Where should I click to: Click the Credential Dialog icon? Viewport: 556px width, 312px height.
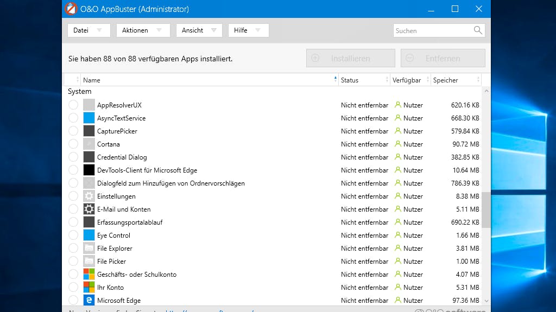89,157
